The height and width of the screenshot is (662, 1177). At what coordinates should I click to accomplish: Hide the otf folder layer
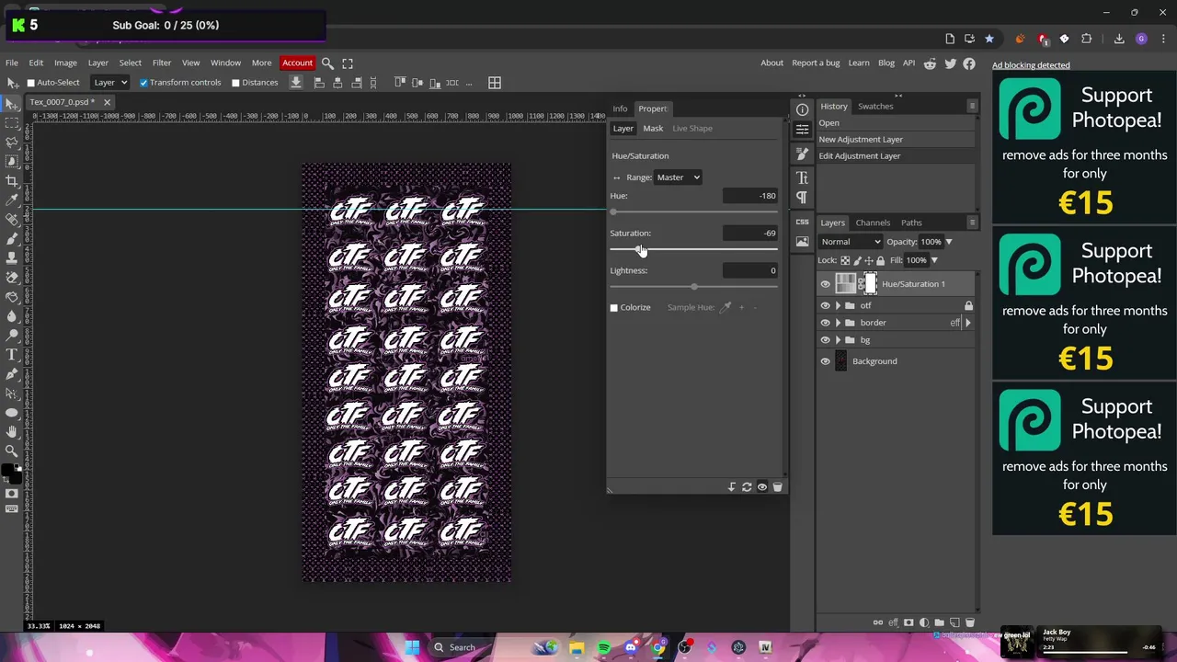[825, 306]
